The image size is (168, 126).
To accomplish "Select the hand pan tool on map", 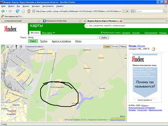I will click(3, 47).
